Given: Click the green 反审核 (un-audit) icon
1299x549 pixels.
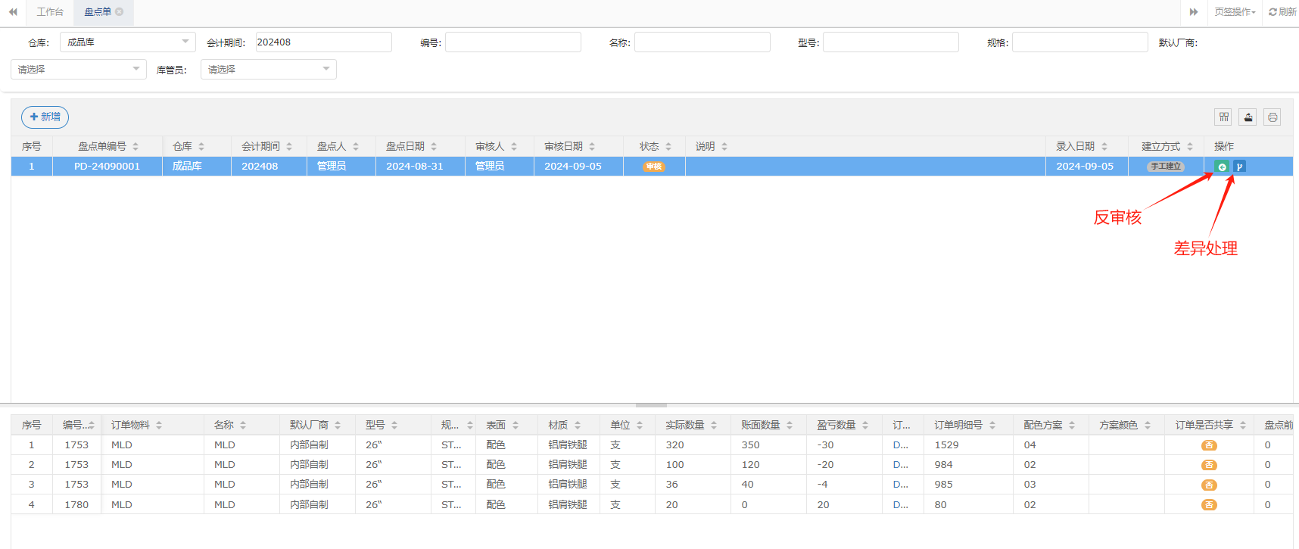Looking at the screenshot, I should tap(1221, 167).
